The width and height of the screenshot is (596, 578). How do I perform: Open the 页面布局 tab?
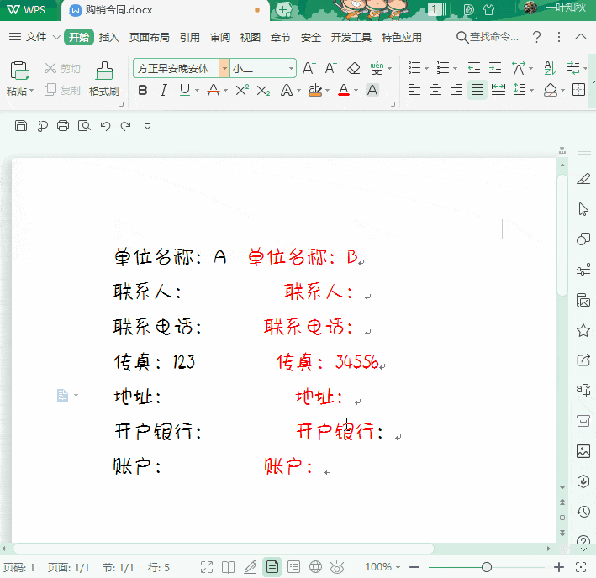(x=149, y=37)
